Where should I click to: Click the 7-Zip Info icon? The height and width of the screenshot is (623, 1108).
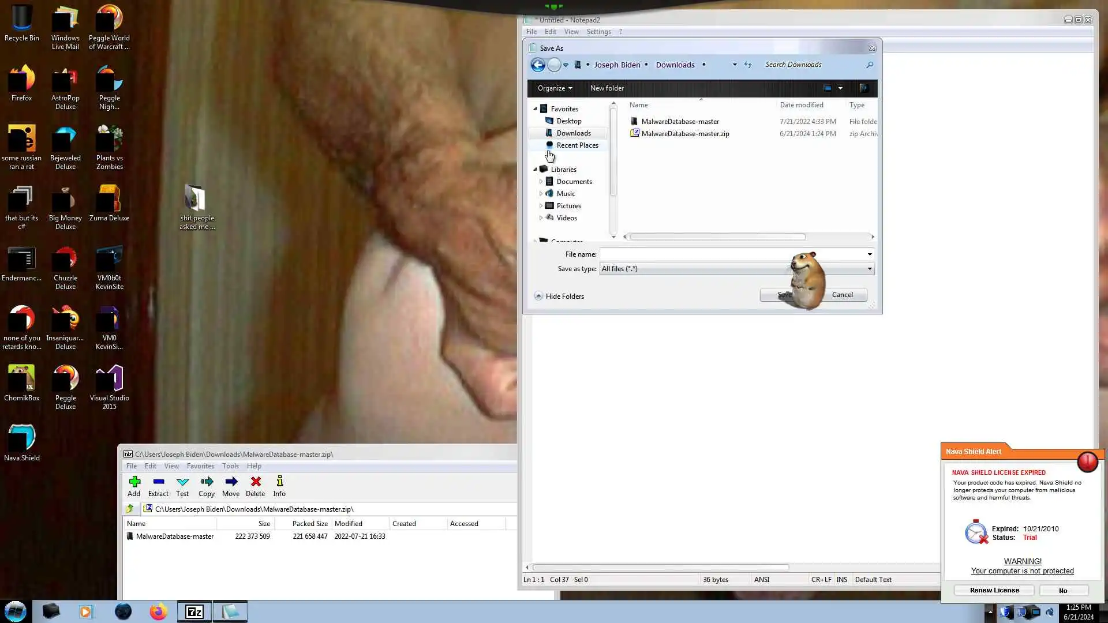(x=279, y=486)
